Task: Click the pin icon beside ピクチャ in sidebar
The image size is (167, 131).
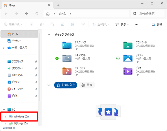Action: pos(36,82)
